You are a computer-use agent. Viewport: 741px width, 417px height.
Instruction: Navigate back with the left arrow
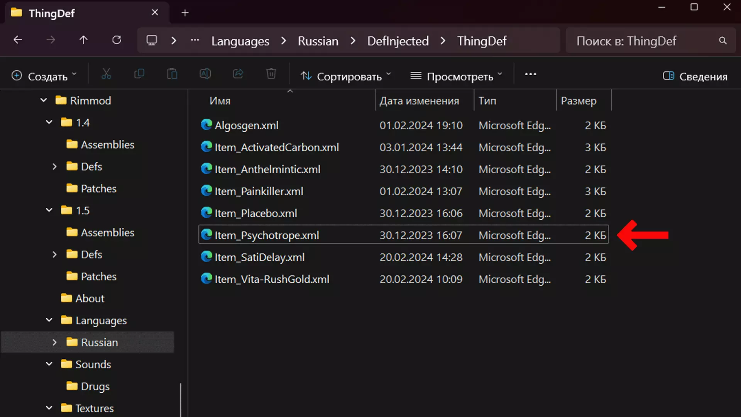pyautogui.click(x=18, y=40)
